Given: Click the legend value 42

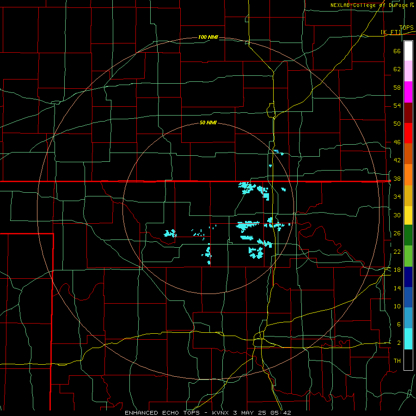Looking at the screenshot, I should pyautogui.click(x=397, y=160).
